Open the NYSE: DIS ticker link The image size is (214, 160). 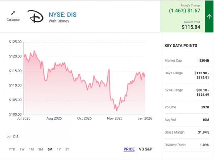point(62,14)
